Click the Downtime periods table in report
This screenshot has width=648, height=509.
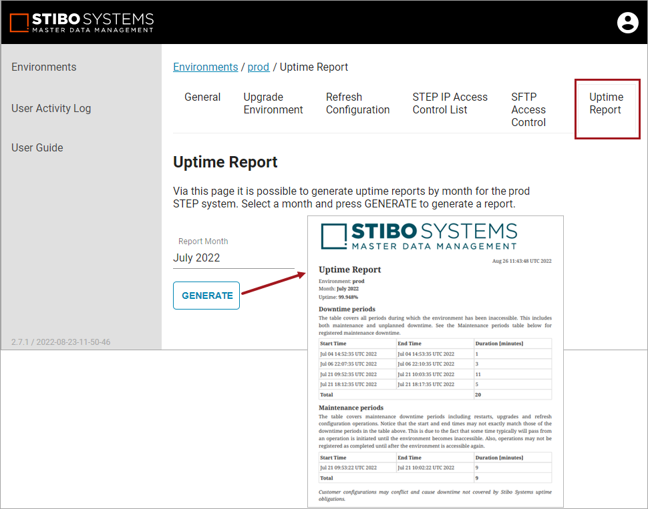point(435,369)
